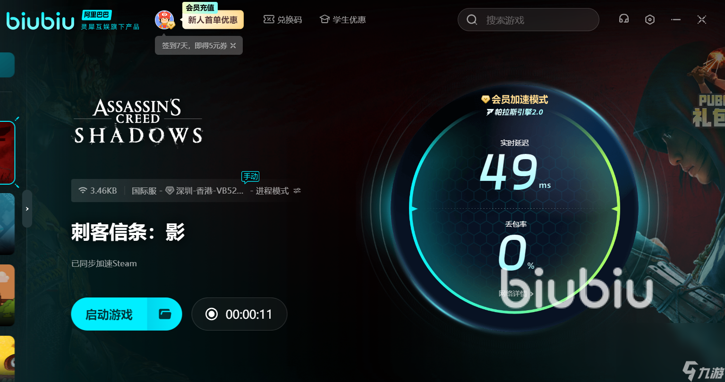Click the 手动 manual mode tag
725x382 pixels.
click(250, 177)
